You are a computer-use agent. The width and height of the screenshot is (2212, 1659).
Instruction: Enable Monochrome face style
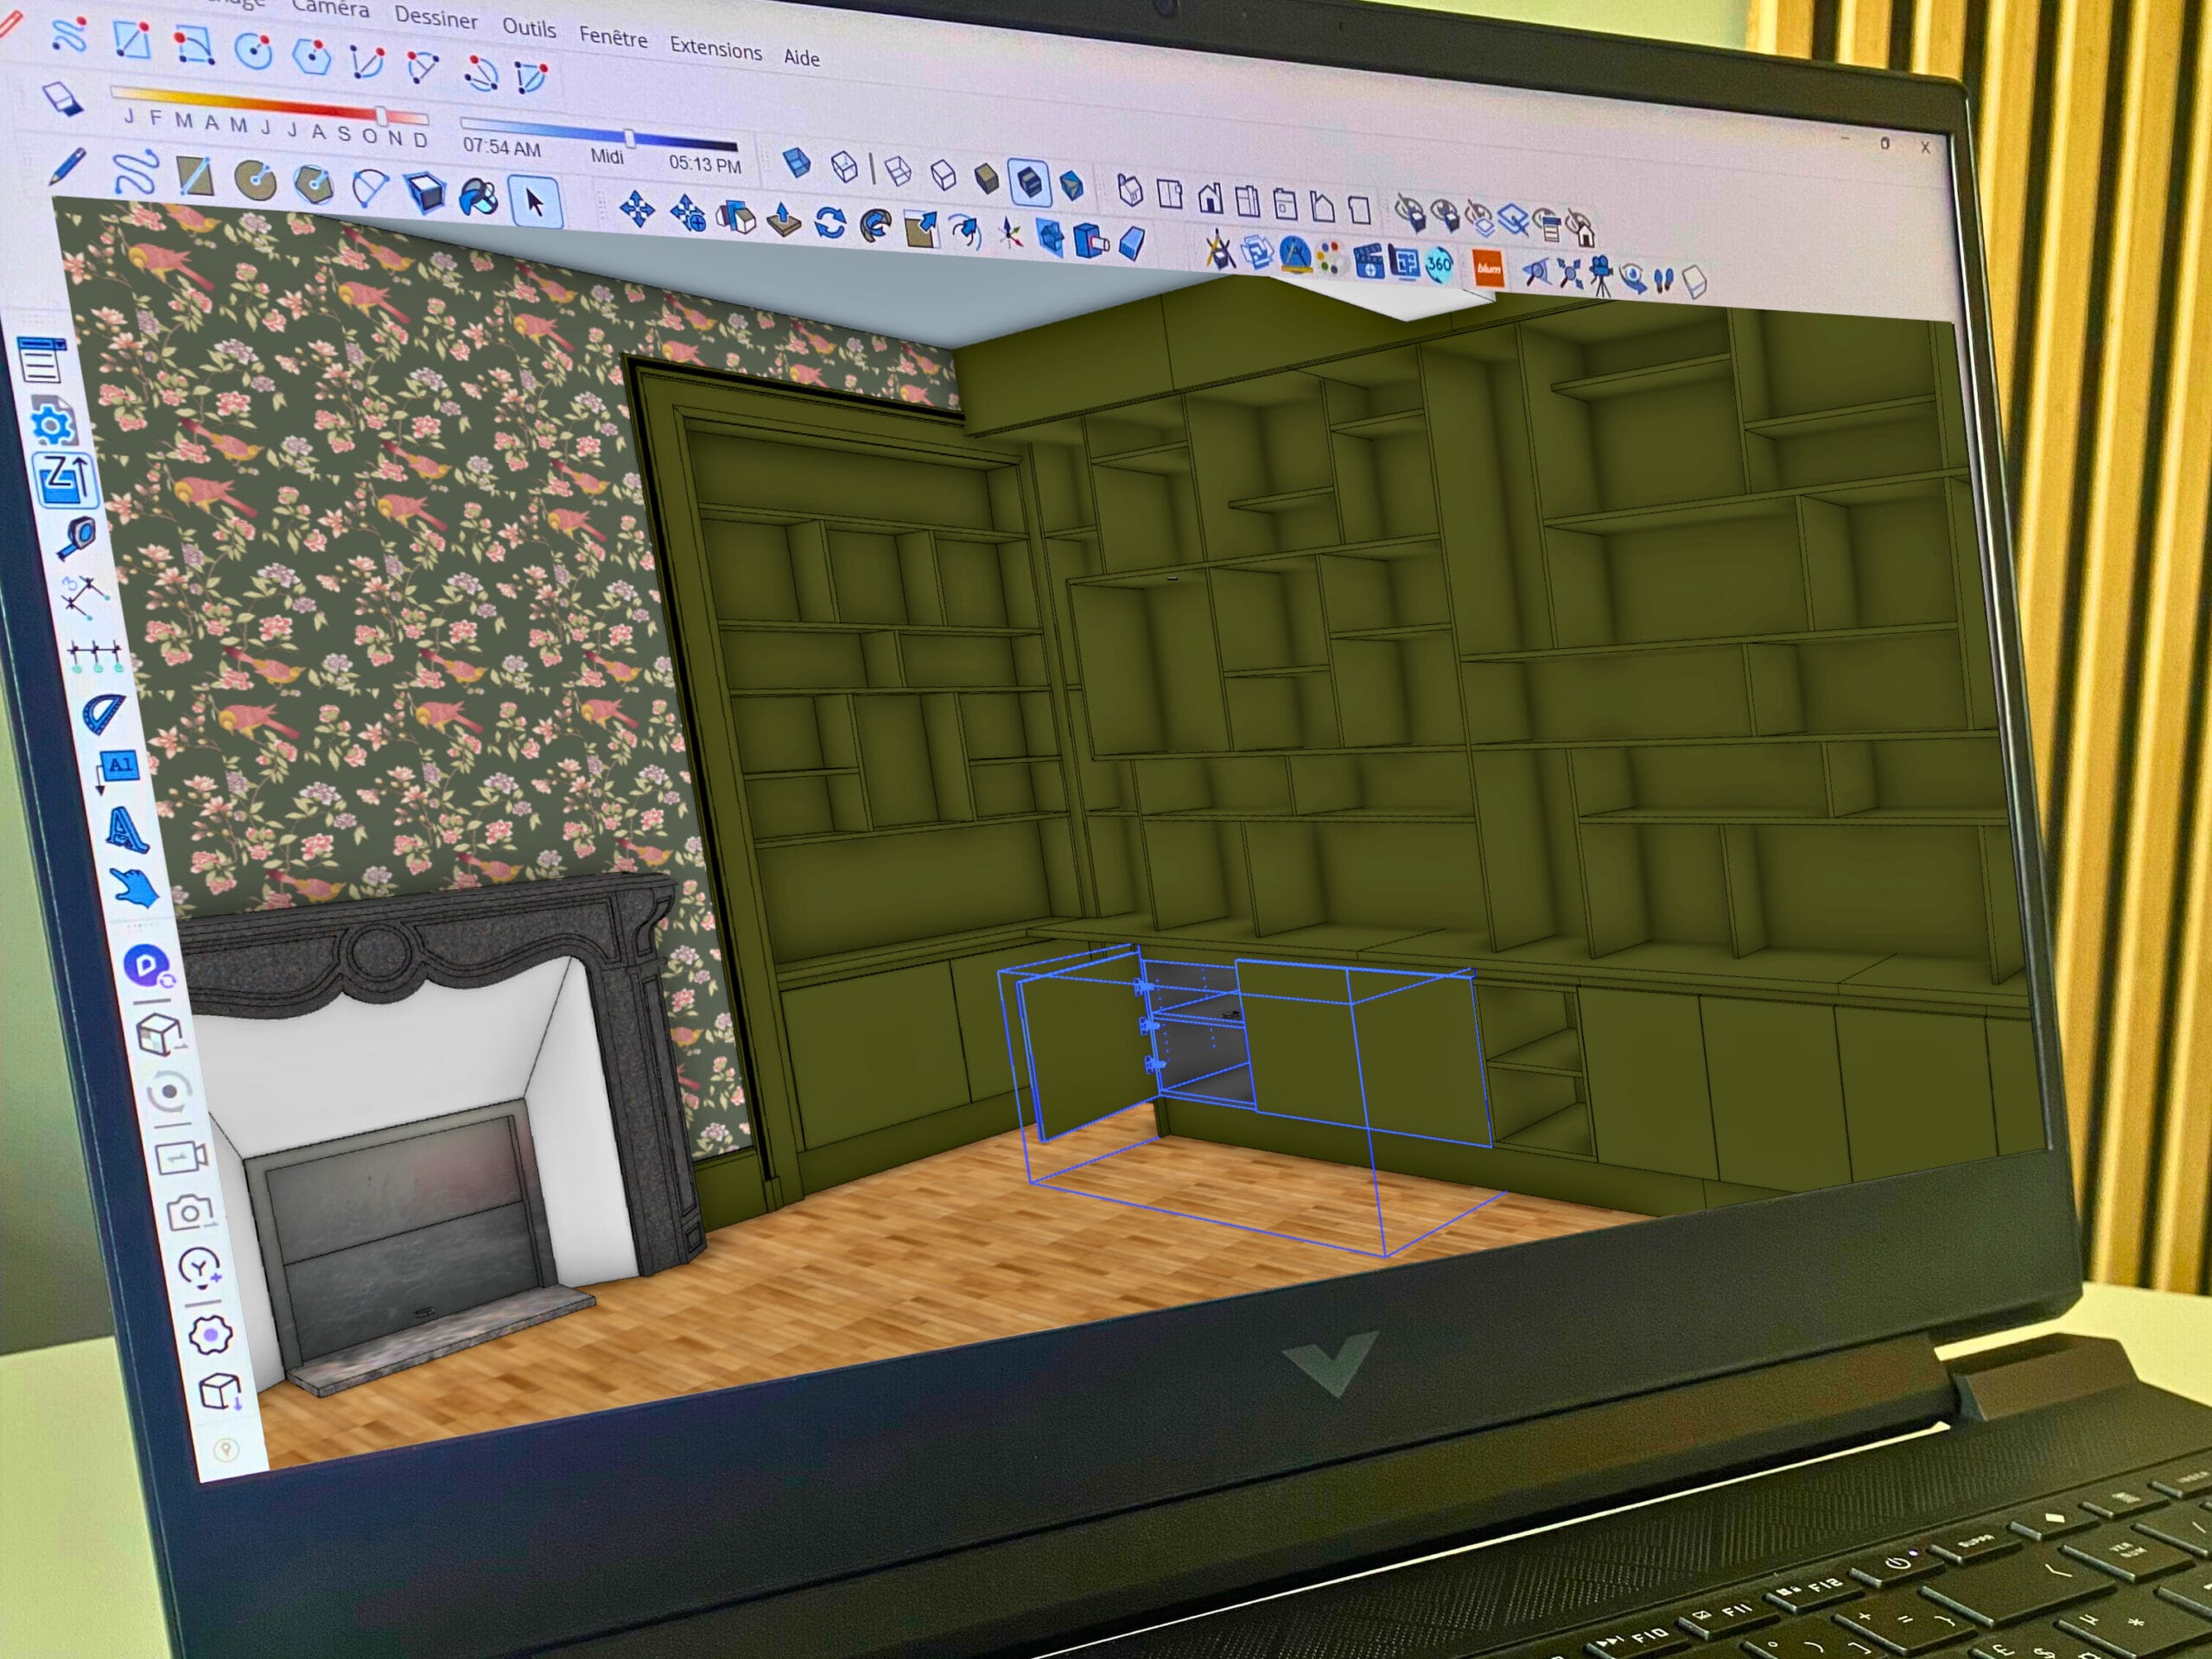(1072, 185)
